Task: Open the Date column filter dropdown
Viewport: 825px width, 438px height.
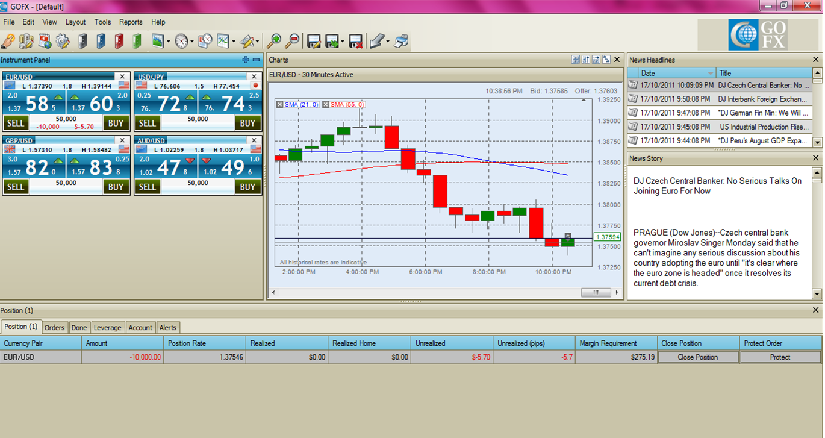Action: [x=711, y=74]
